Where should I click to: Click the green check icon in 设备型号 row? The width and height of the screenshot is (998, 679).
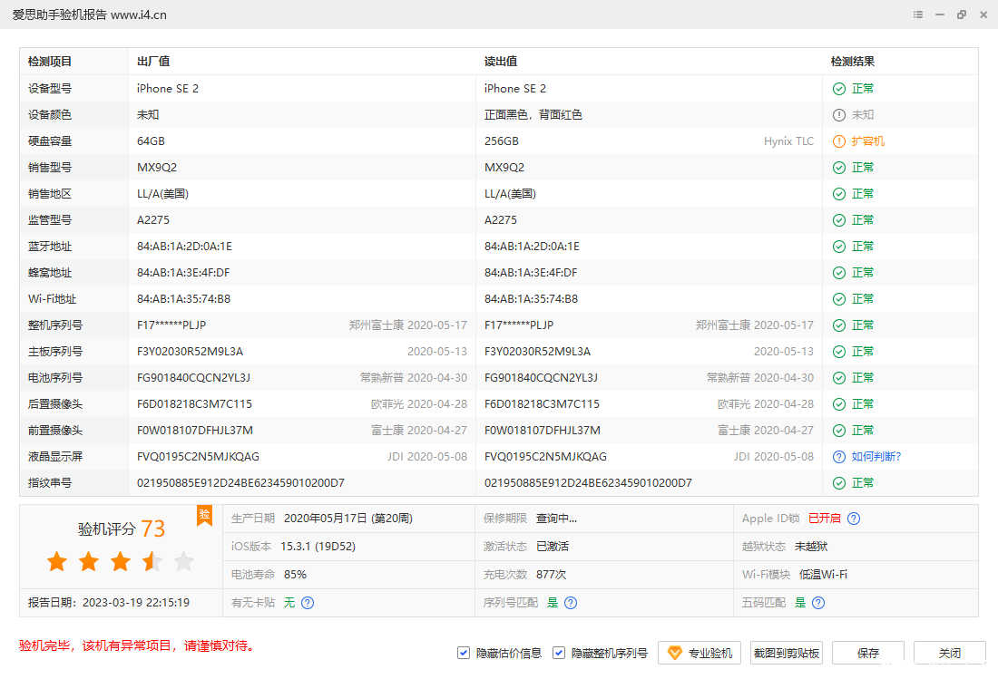839,89
